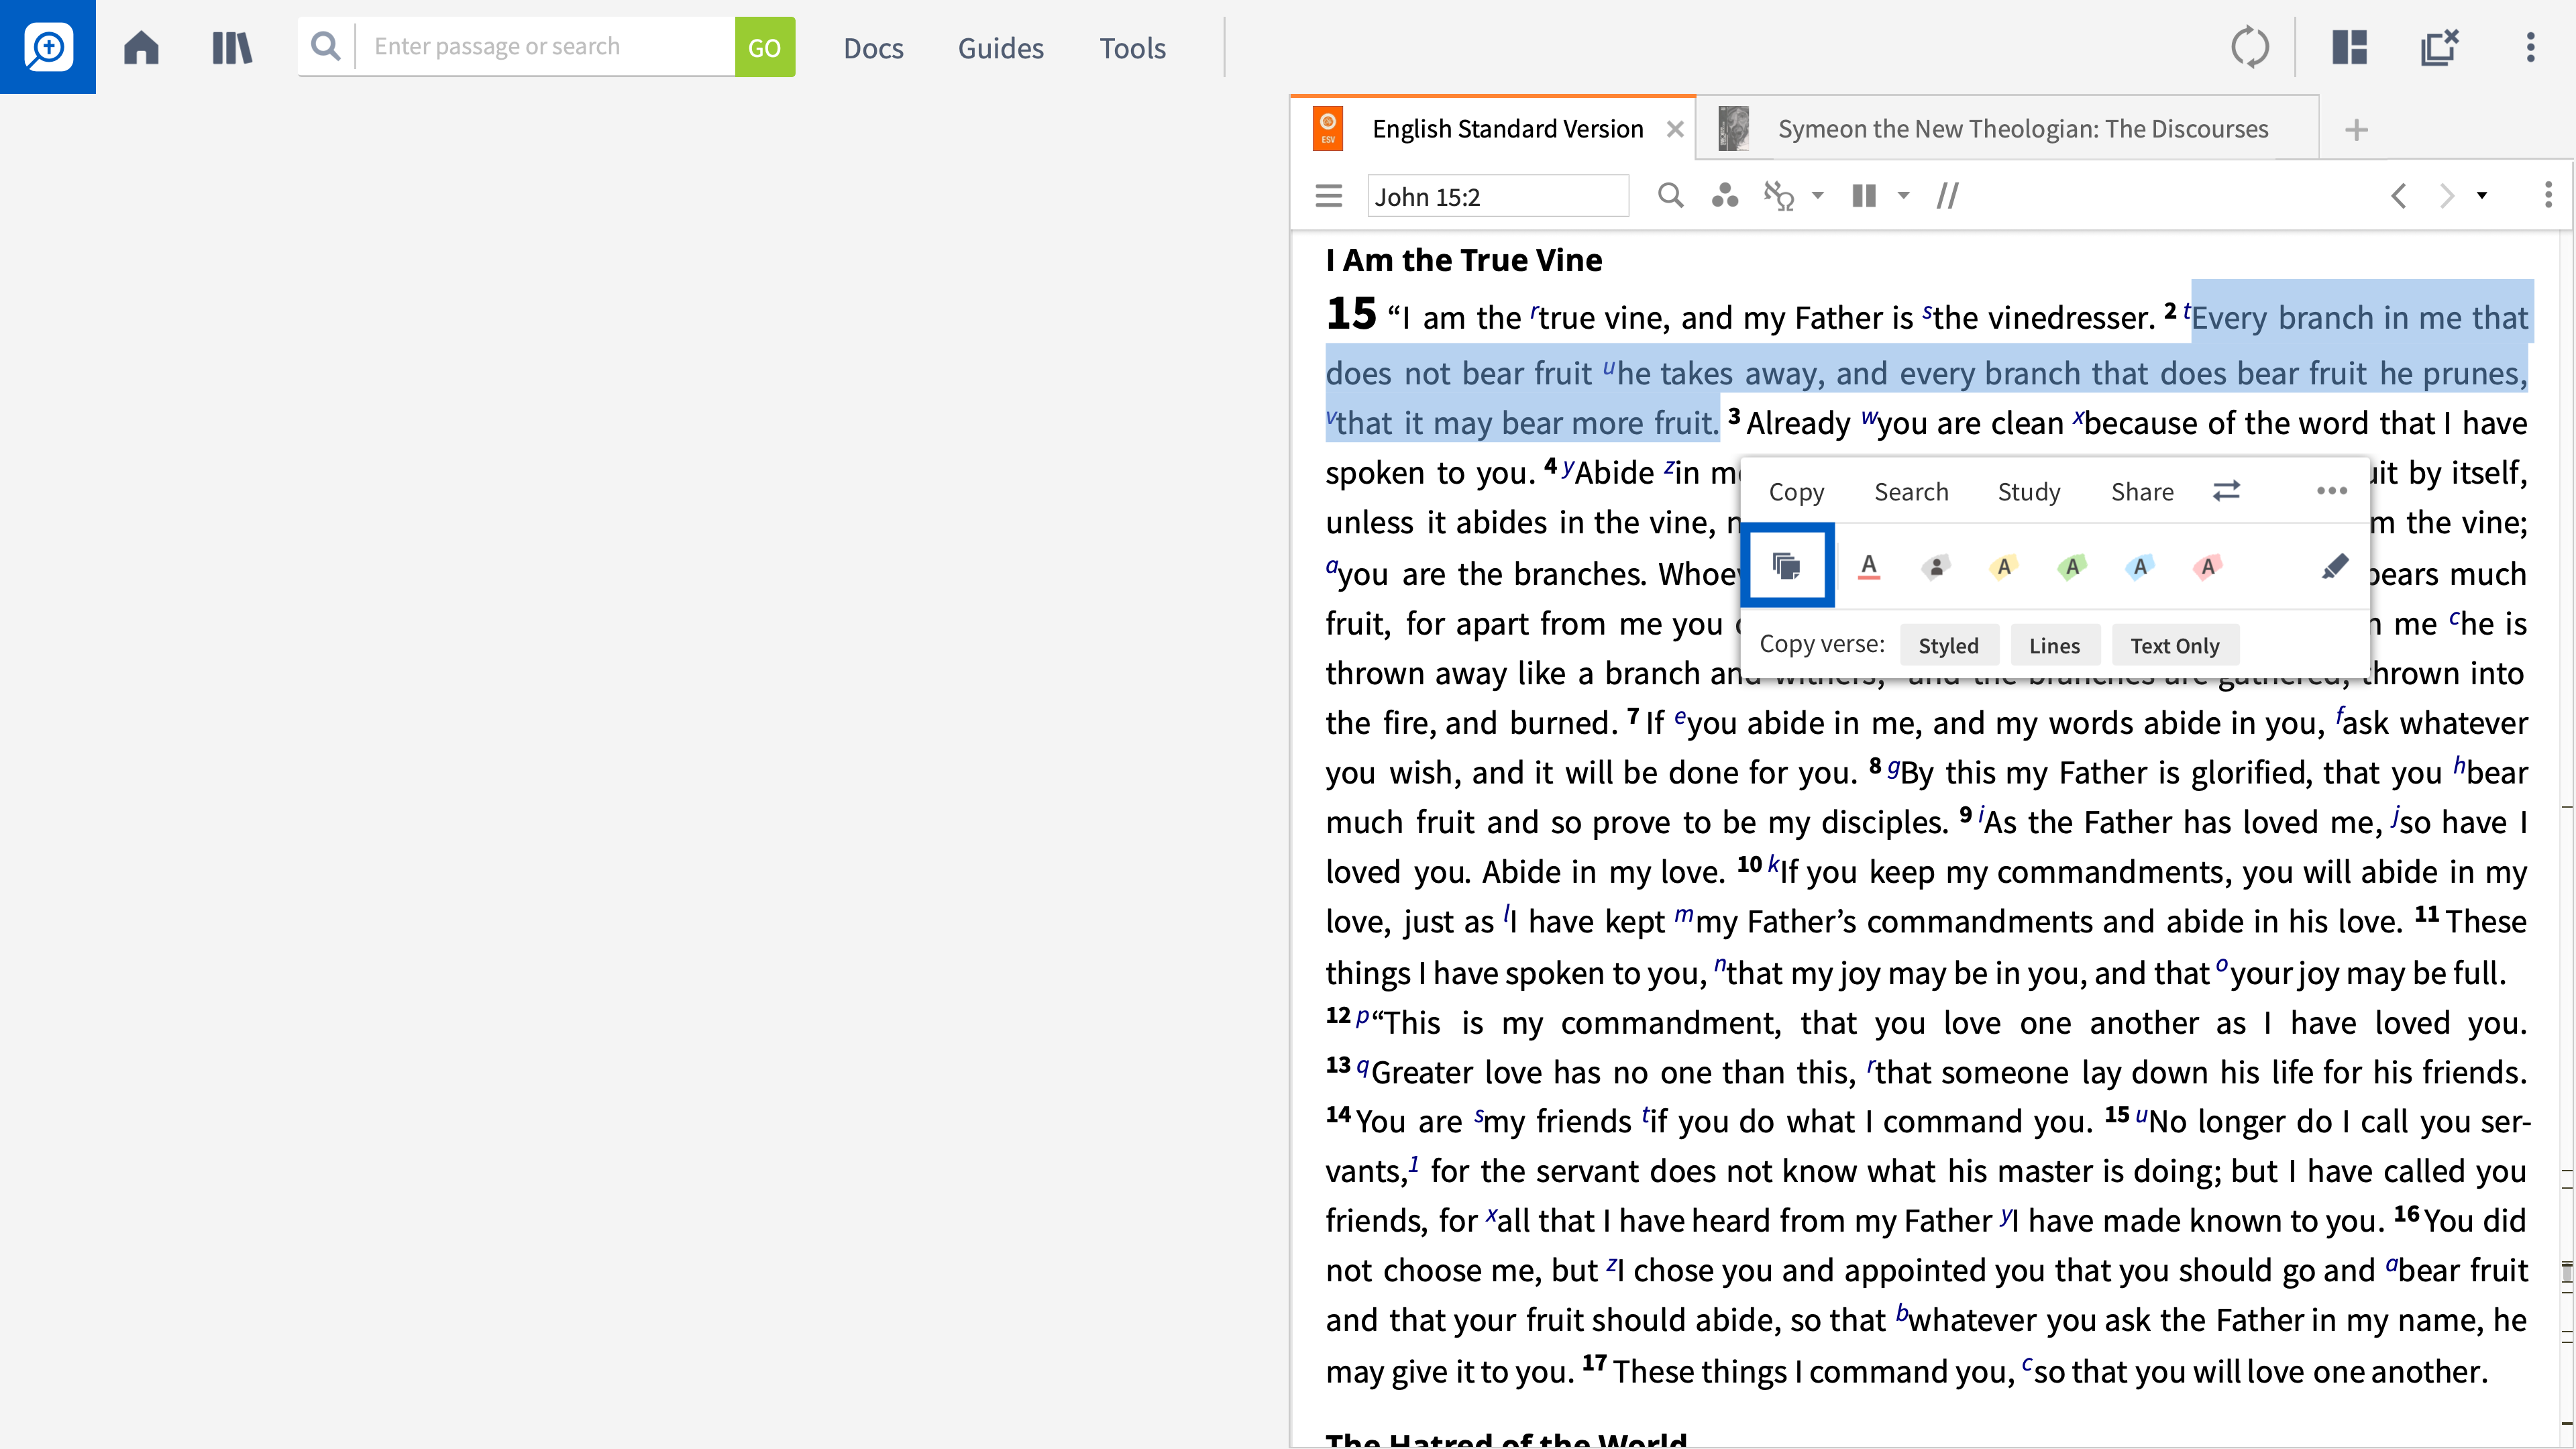The width and height of the screenshot is (2576, 1449).
Task: Open visual filters three-dots icon
Action: point(1725,195)
